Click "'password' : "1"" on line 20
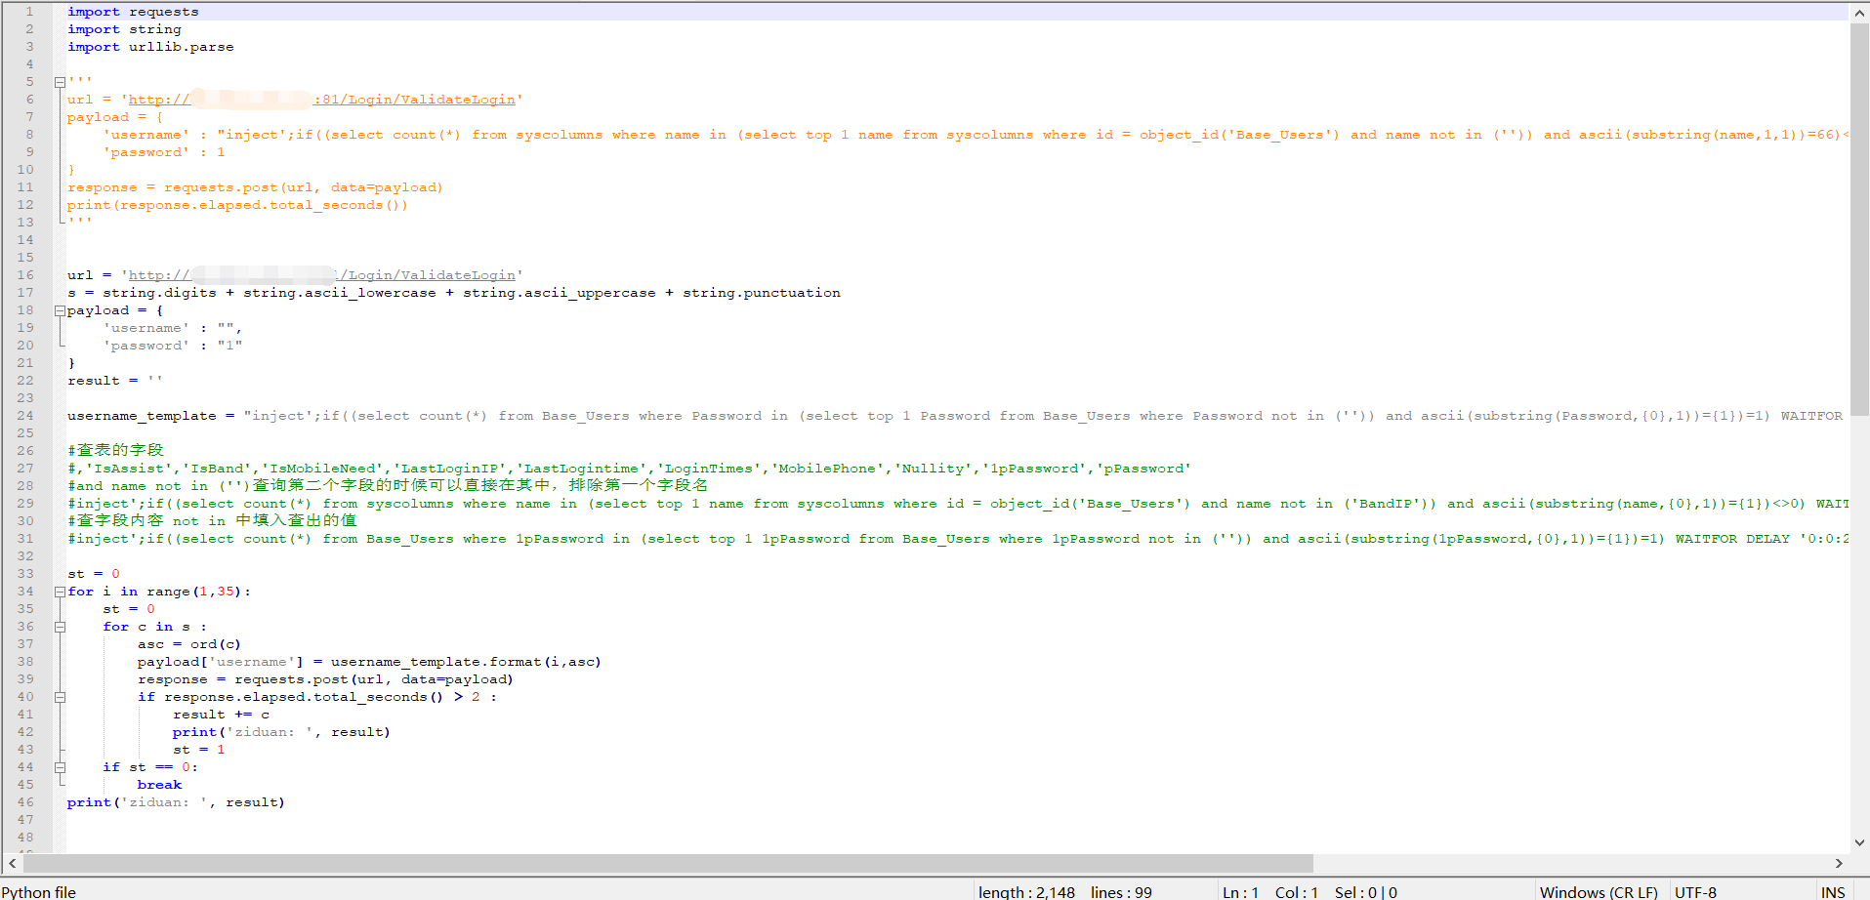The image size is (1870, 900). click(x=173, y=346)
